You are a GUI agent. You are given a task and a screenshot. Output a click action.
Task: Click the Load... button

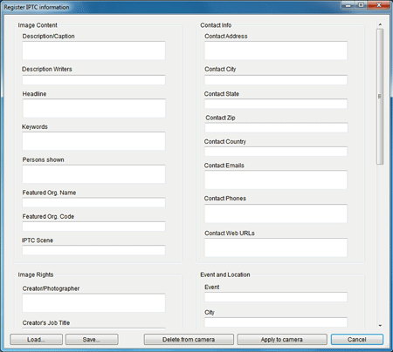36,339
